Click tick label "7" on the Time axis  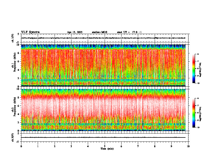tap(138, 146)
